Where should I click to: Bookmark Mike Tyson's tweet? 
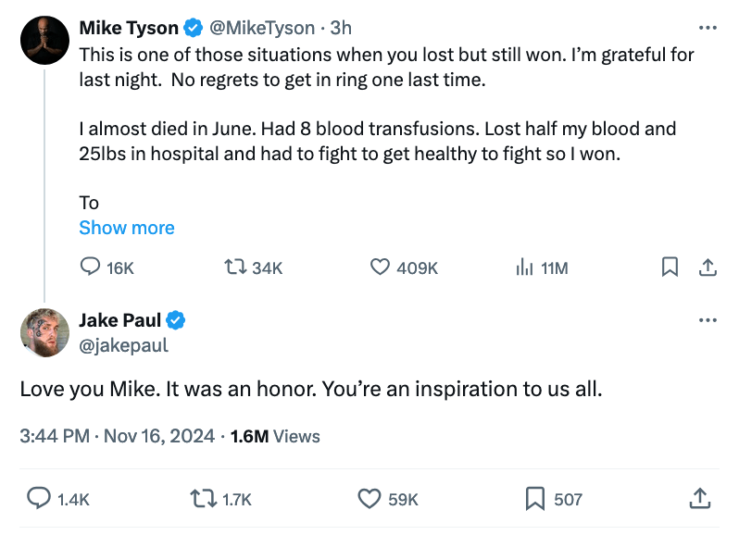670,267
